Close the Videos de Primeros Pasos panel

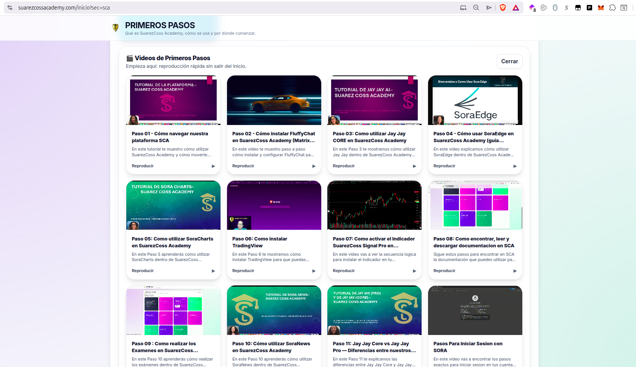pyautogui.click(x=509, y=61)
